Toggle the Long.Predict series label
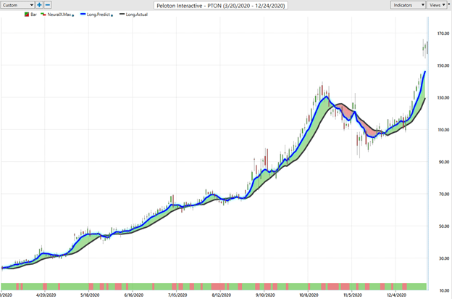Screen dimensions: 452x299 (x=99, y=15)
